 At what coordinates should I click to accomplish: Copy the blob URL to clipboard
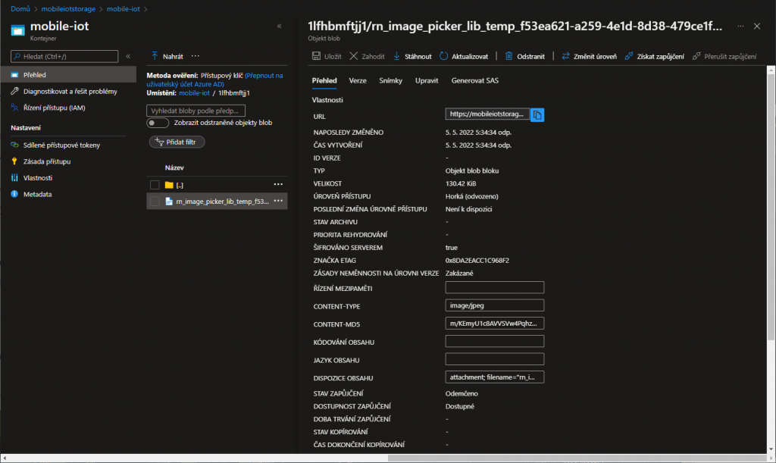(x=537, y=114)
